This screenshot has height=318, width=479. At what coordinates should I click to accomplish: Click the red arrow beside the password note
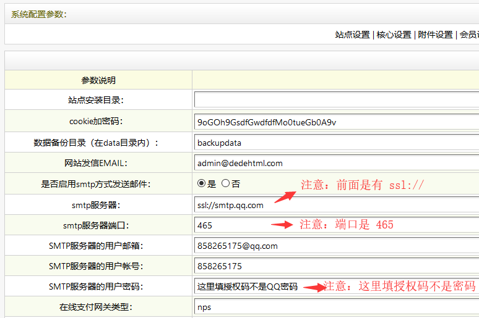point(313,287)
